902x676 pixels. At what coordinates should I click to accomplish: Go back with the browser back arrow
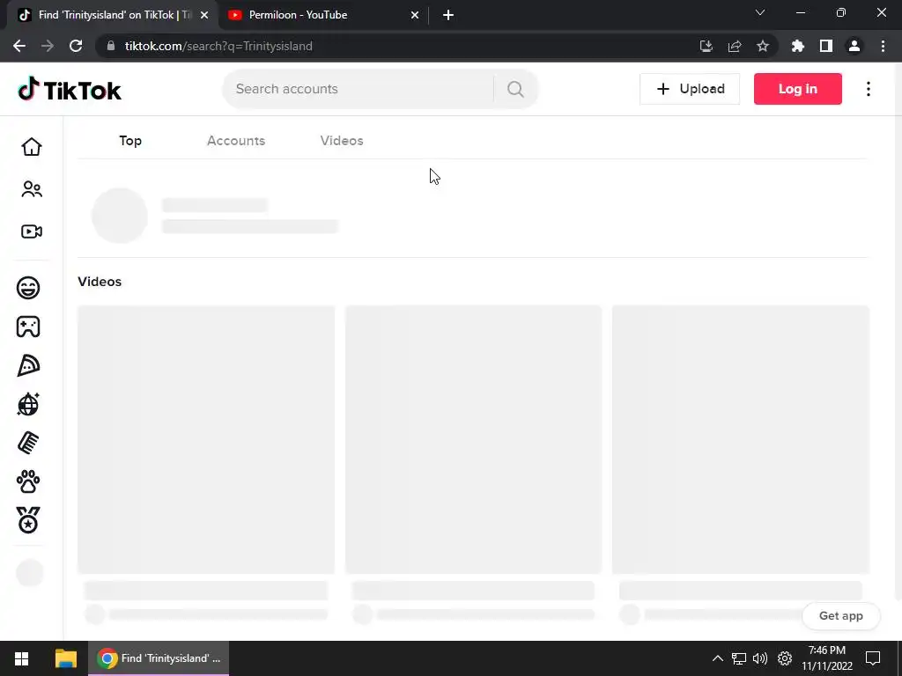coord(19,46)
